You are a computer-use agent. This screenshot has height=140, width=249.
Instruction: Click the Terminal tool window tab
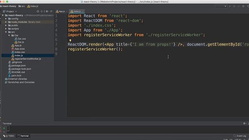(x=23, y=136)
